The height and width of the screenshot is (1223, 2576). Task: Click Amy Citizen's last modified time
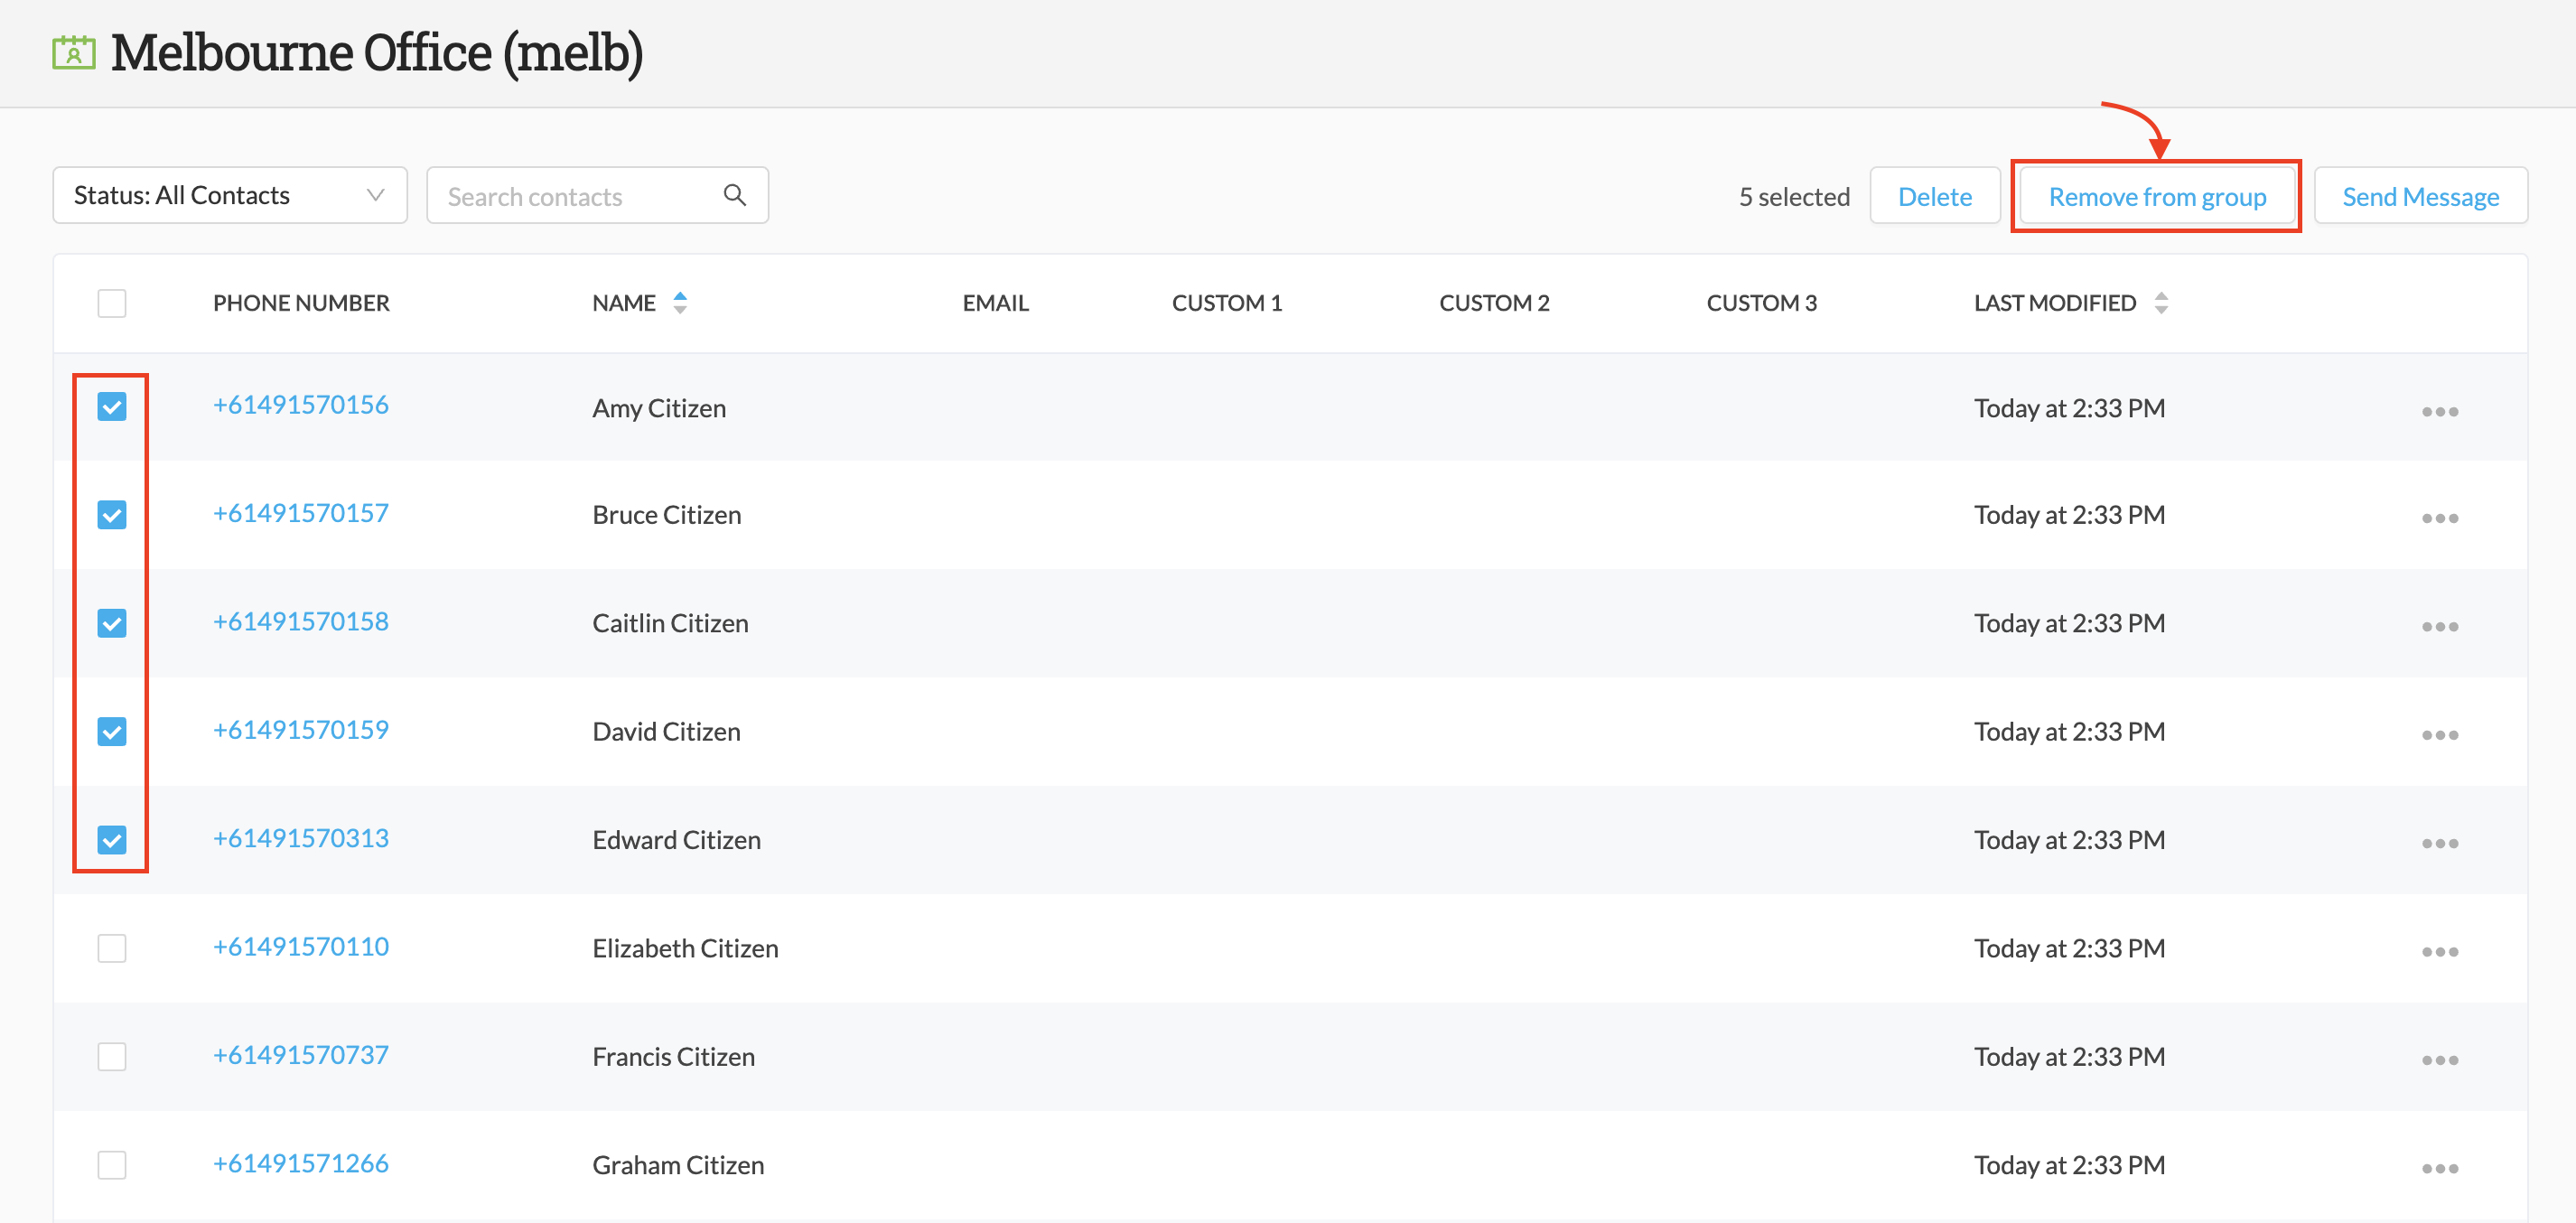(2069, 408)
